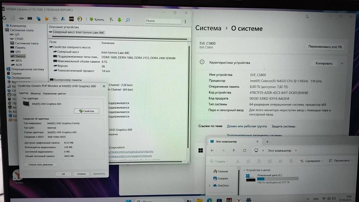Image resolution: width=359 pixels, height=202 pixels.
Task: Click the Paste icon in Explorer toolbar
Action: (259, 161)
